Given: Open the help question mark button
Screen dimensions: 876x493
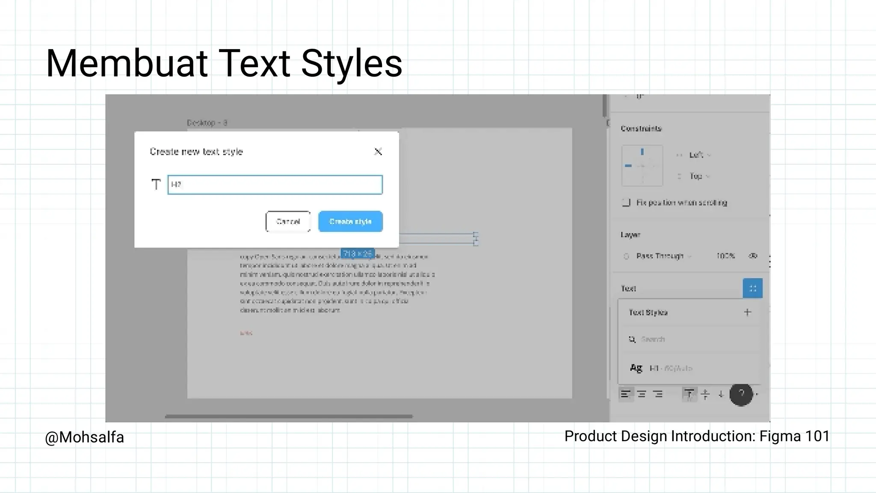Looking at the screenshot, I should [741, 394].
